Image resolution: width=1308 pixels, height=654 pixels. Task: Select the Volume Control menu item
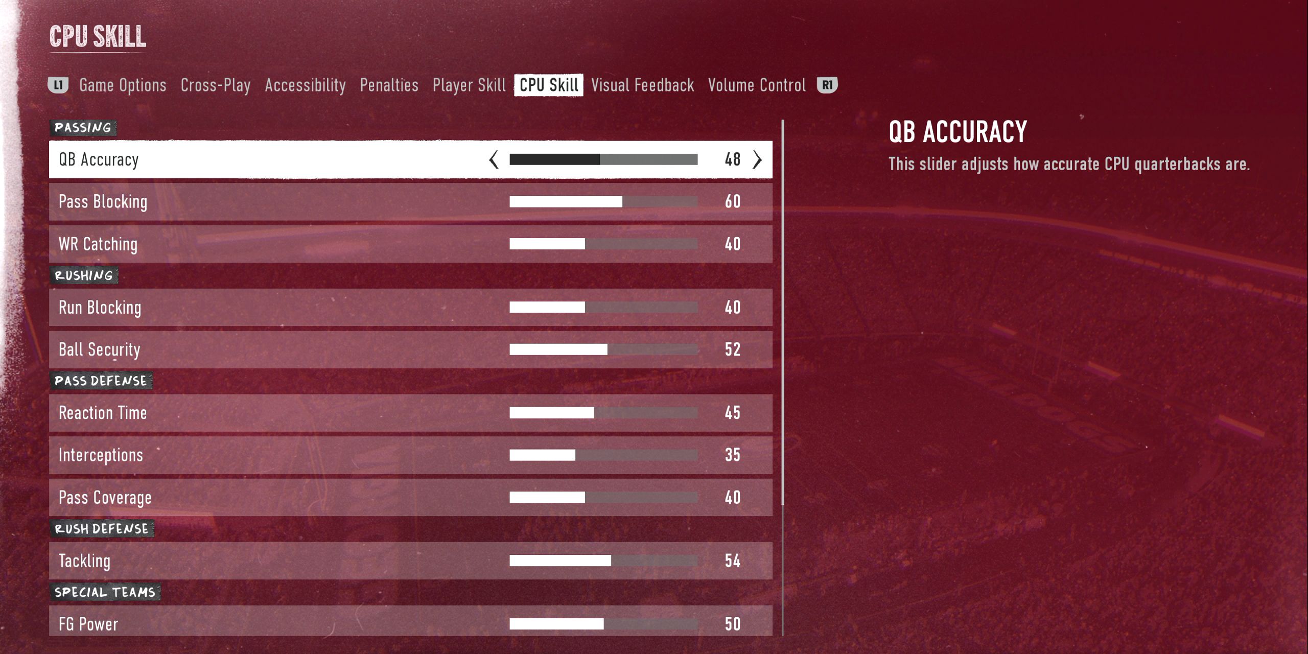[x=756, y=85]
